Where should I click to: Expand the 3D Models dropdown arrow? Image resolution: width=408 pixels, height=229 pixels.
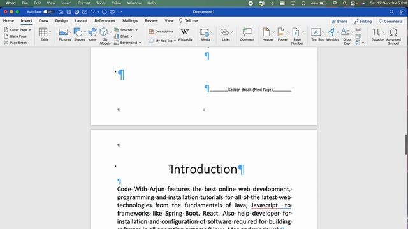click(x=110, y=32)
